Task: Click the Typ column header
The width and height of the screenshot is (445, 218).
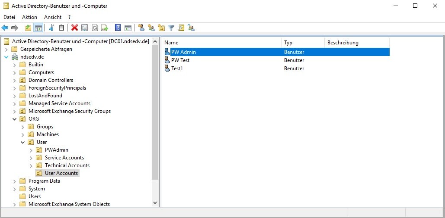Action: [x=302, y=43]
